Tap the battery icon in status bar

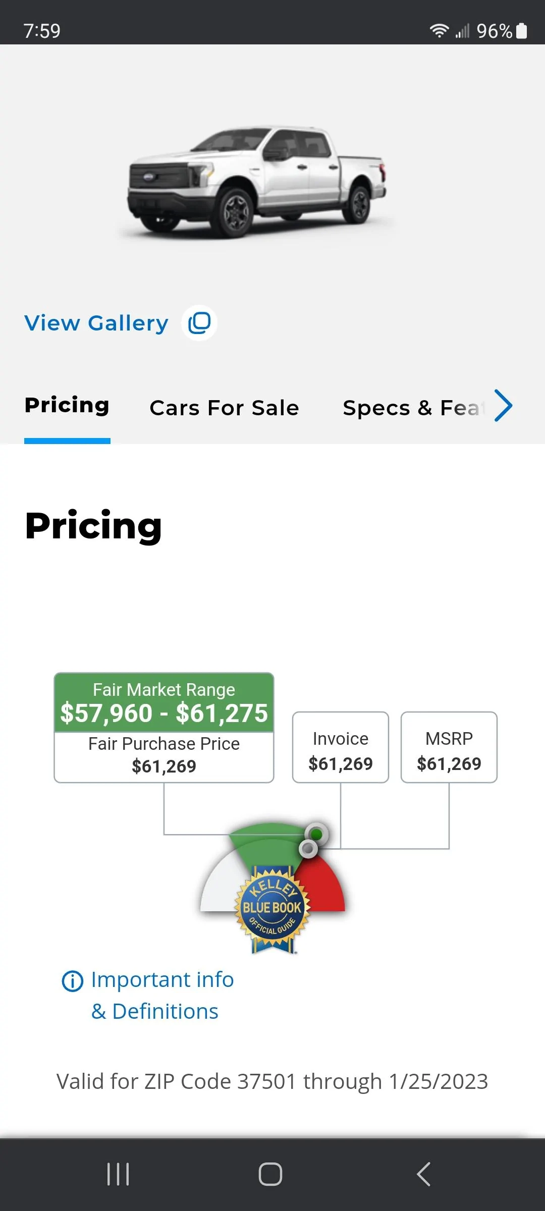click(522, 31)
